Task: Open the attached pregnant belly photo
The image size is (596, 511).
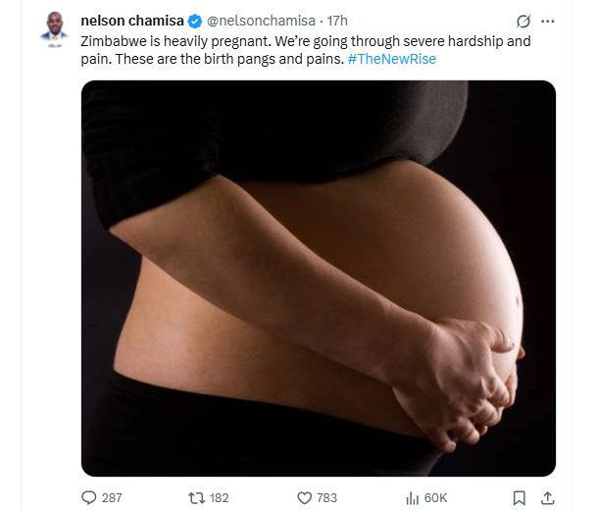Action: click(x=319, y=279)
